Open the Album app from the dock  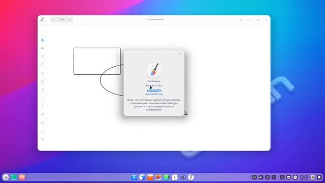click(x=158, y=177)
